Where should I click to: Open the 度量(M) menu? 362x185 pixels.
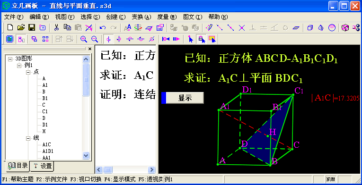(x=167, y=17)
